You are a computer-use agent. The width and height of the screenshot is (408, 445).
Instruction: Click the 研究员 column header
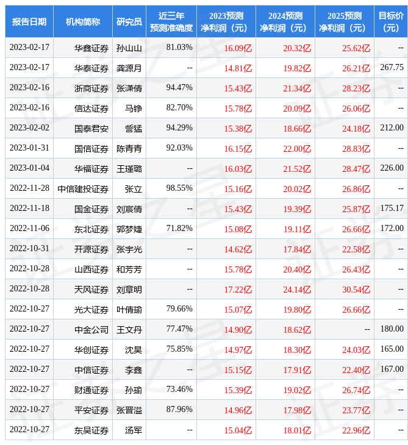(x=129, y=21)
